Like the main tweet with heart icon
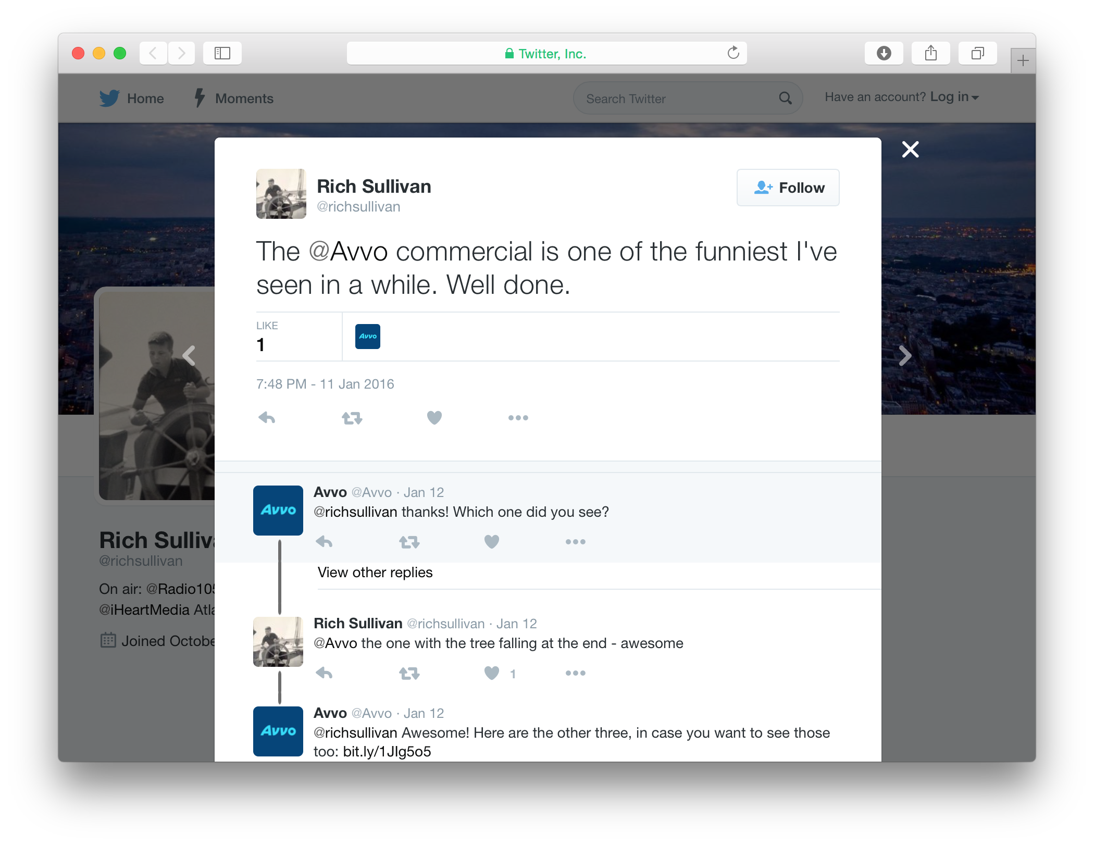The image size is (1094, 845). [434, 418]
